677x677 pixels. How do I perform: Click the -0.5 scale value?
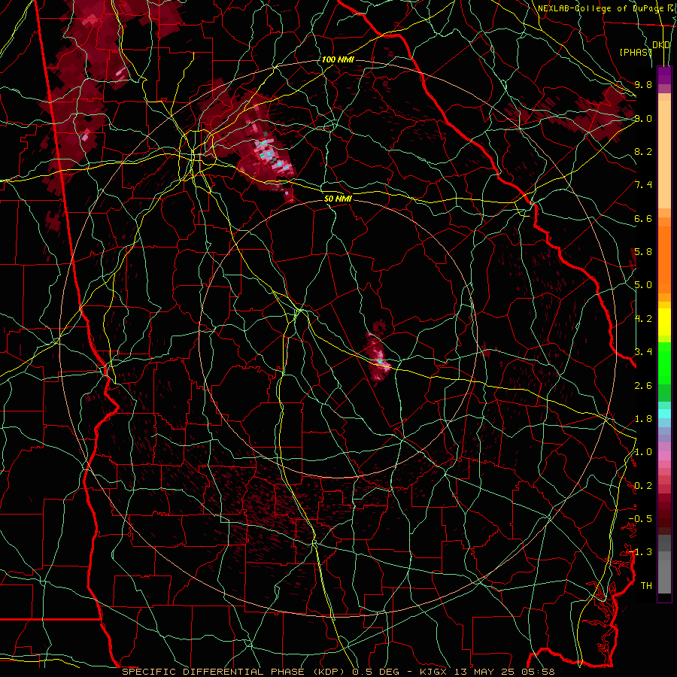tap(640, 519)
